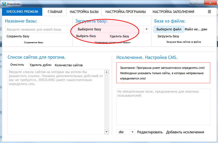Open the dle CMS dropdown
218x143 pixels.
click(126, 132)
